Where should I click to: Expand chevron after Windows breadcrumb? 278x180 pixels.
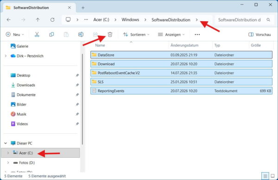[x=145, y=20]
